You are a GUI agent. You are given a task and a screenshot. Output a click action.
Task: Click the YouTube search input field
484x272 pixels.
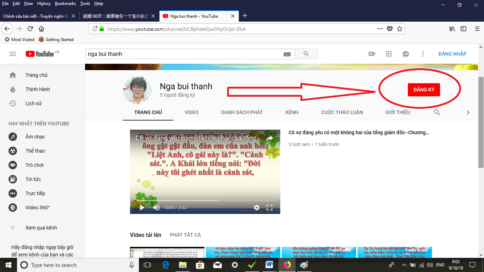click(184, 54)
